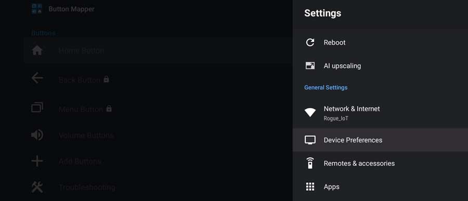This screenshot has width=468, height=201.
Task: Select the Reboot option label
Action: tap(334, 42)
